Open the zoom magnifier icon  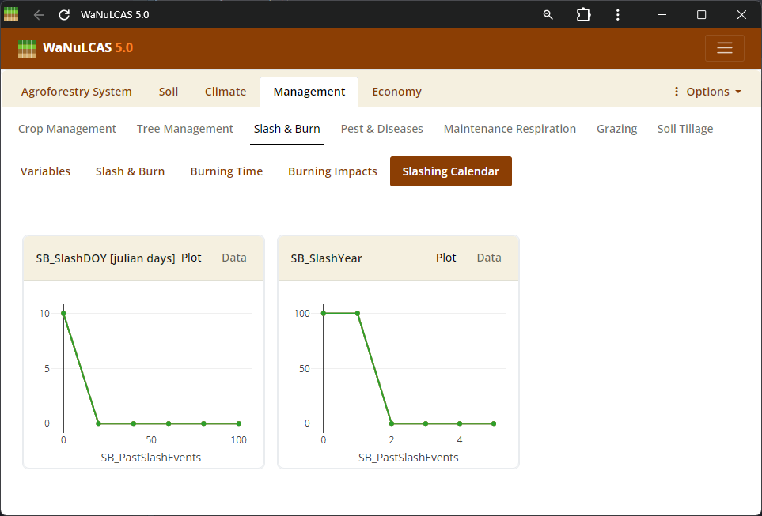click(548, 15)
